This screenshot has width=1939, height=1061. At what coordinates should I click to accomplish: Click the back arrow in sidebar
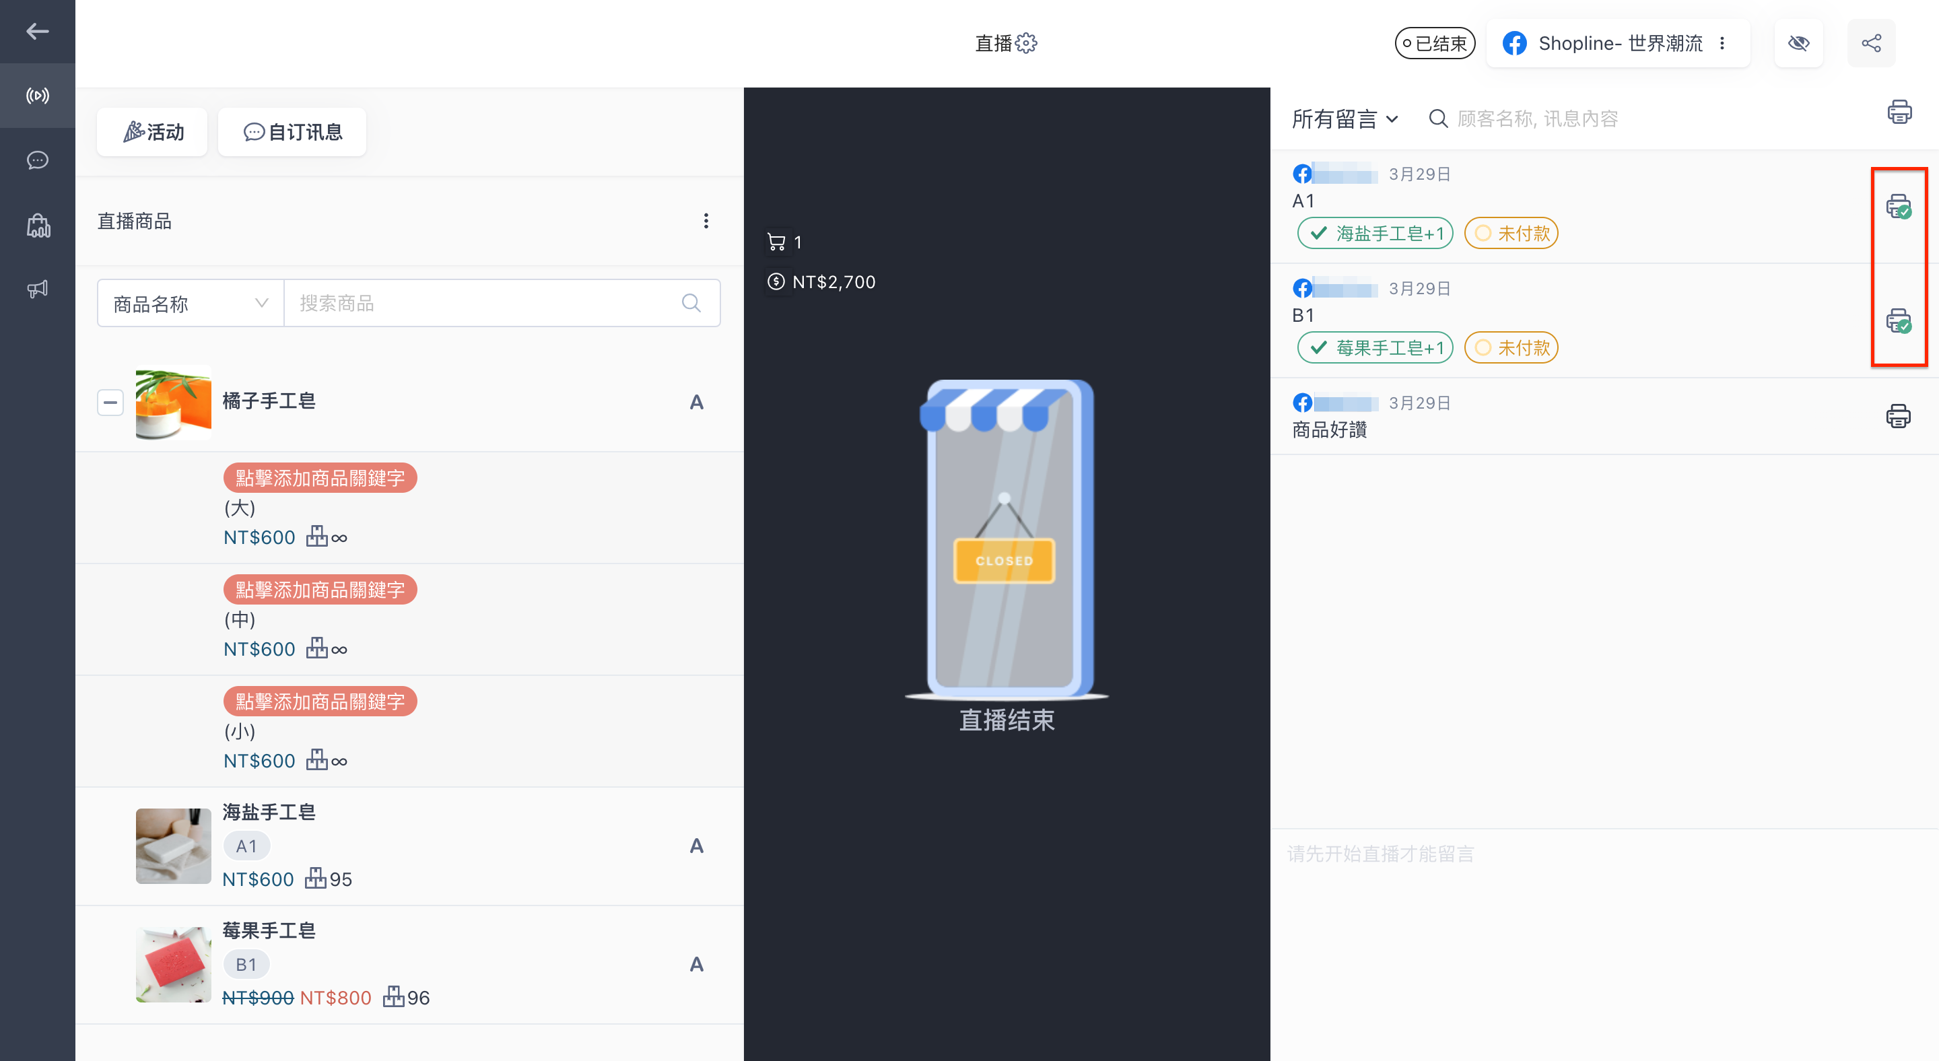point(38,32)
